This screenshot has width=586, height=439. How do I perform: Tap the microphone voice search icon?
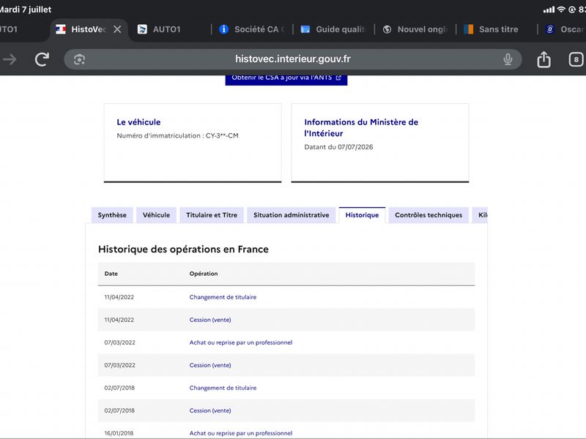(508, 59)
